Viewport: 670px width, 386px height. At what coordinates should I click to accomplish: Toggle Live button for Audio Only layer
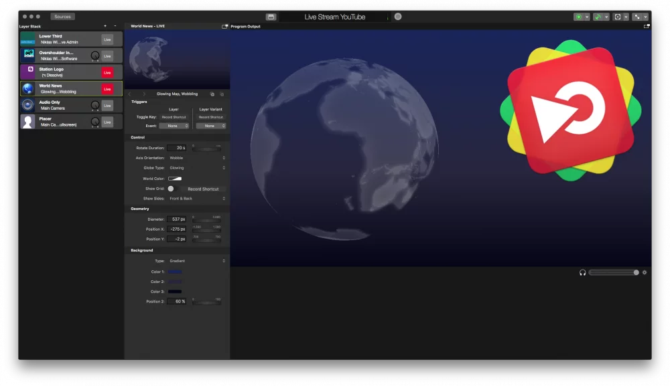pyautogui.click(x=107, y=105)
